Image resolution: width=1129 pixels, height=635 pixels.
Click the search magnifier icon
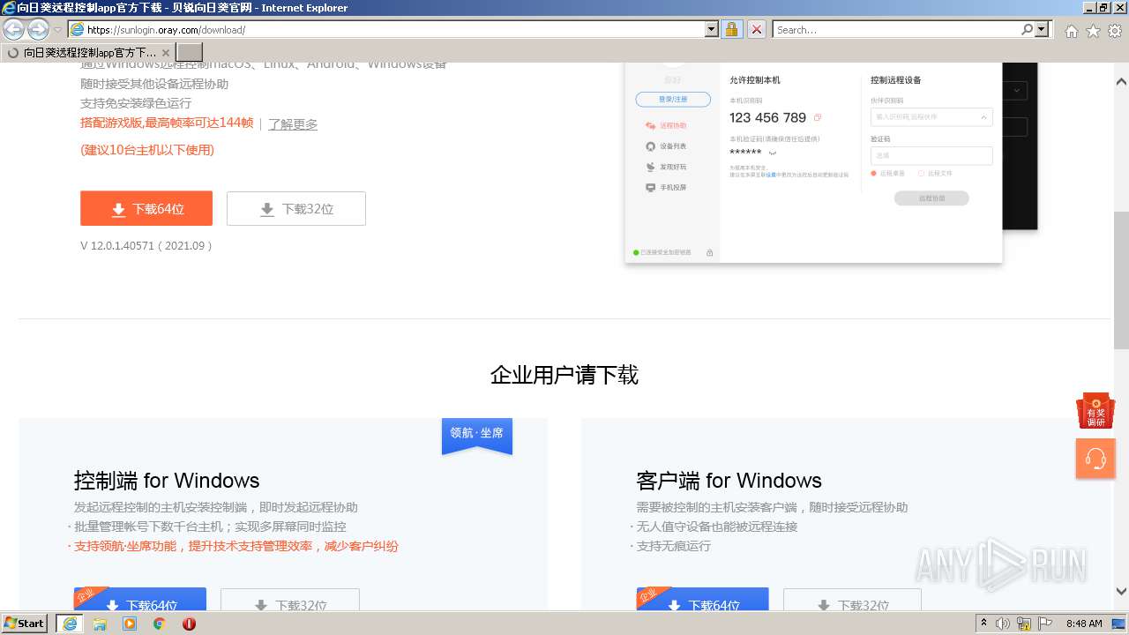pos(1027,29)
